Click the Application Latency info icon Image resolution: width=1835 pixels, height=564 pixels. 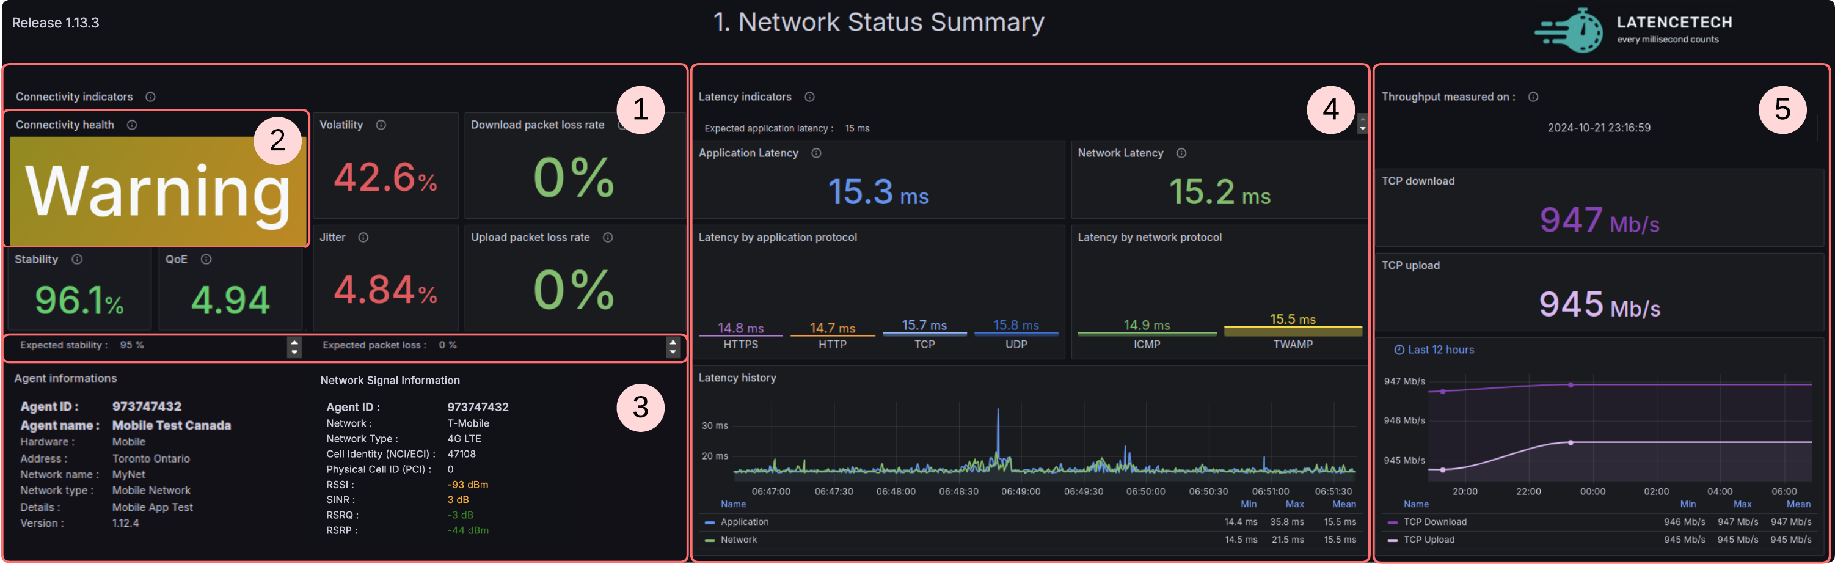[x=816, y=153]
